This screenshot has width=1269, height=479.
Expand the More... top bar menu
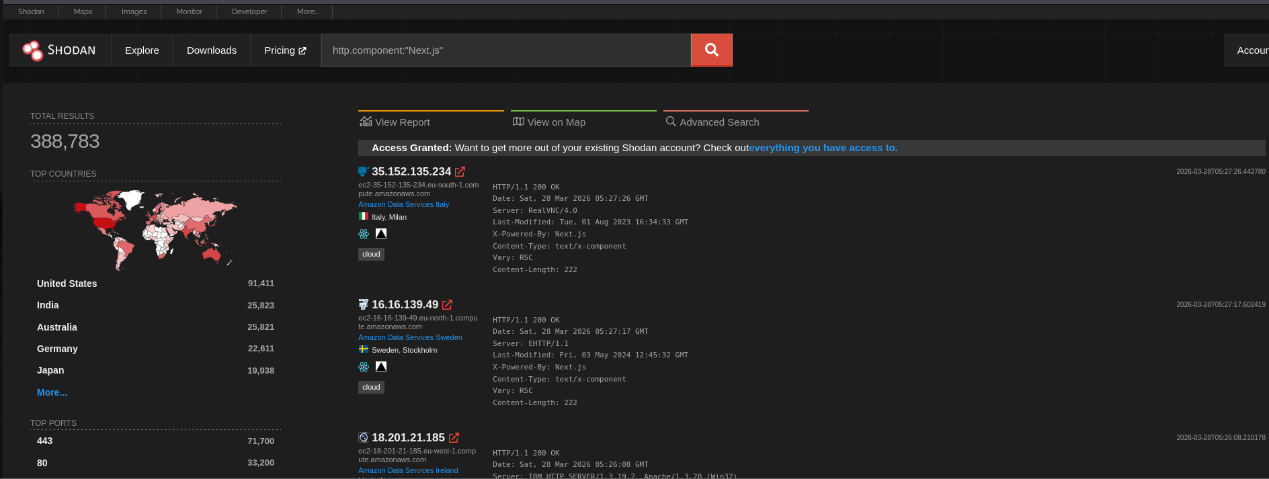pyautogui.click(x=308, y=11)
